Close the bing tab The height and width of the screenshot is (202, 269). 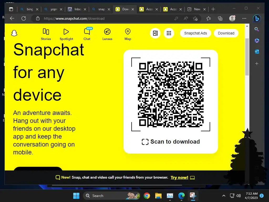pyautogui.click(x=37, y=9)
